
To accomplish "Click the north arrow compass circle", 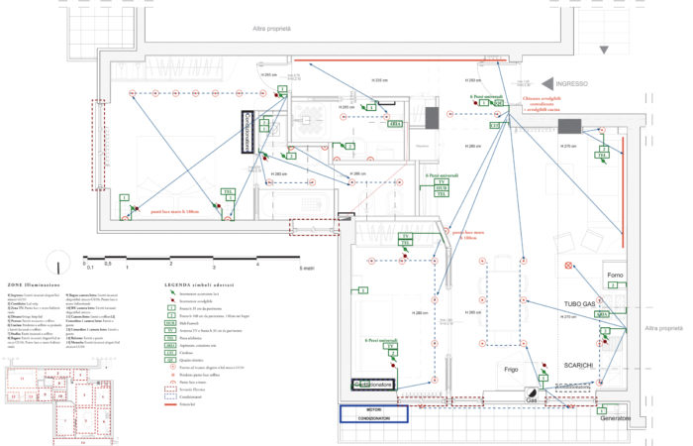I will pyautogui.click(x=58, y=263).
